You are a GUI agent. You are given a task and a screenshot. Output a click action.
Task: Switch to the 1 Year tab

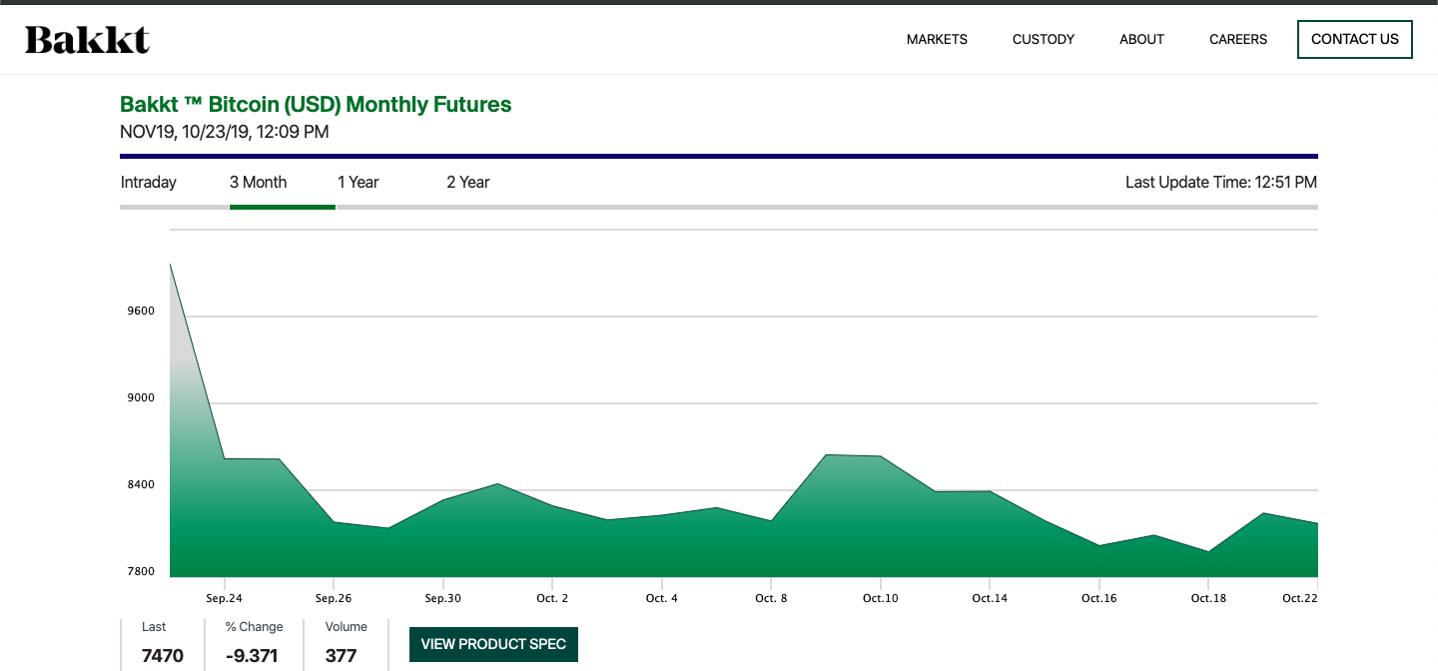tap(359, 183)
